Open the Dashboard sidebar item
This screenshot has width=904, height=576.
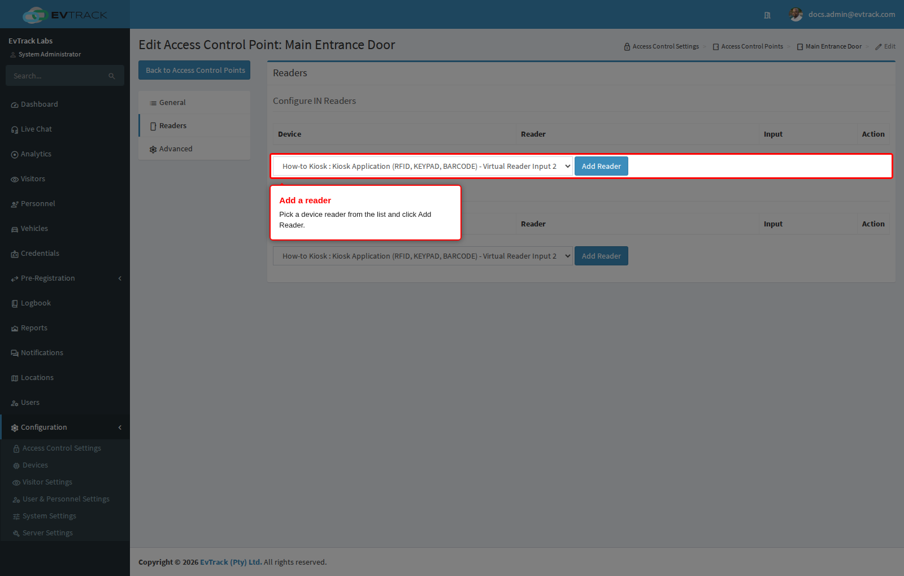point(65,104)
